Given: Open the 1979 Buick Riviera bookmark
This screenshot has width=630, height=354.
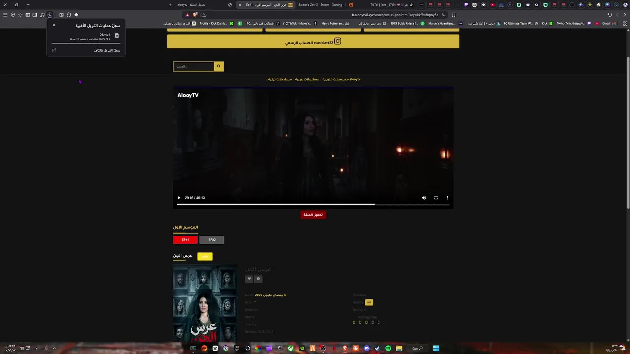Looking at the screenshot, I should pos(406,23).
